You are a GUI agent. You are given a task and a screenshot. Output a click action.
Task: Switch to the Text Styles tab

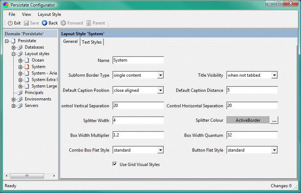92,42
